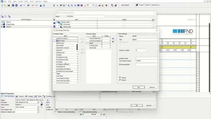Screen dimensions: 211x119
Task: Toggle the Export checkbox
Action: (x=120, y=80)
